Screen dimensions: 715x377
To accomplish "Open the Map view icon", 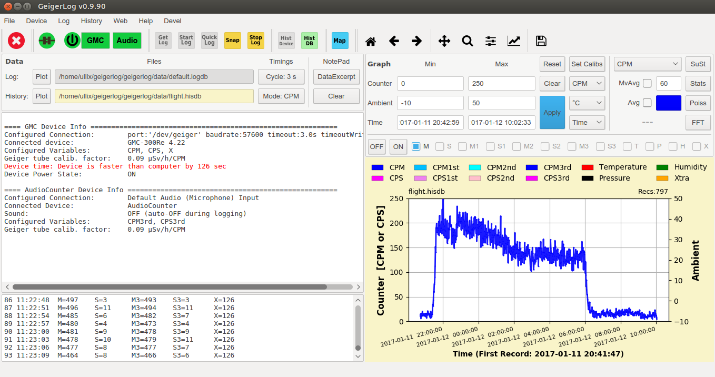I will (x=340, y=40).
